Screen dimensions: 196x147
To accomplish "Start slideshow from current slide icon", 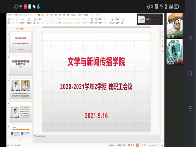I will click(x=22, y=19).
